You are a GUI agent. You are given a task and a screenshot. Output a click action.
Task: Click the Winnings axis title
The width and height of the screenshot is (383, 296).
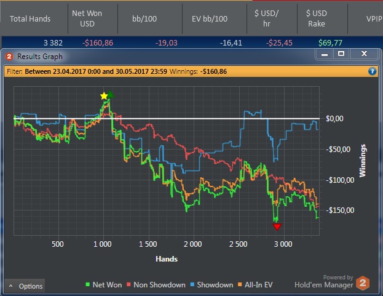[363, 161]
